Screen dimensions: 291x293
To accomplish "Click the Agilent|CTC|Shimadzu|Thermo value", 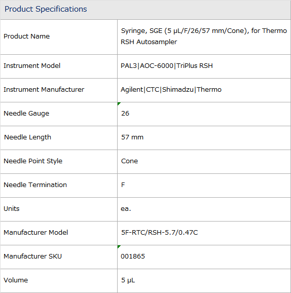I will (x=171, y=90).
